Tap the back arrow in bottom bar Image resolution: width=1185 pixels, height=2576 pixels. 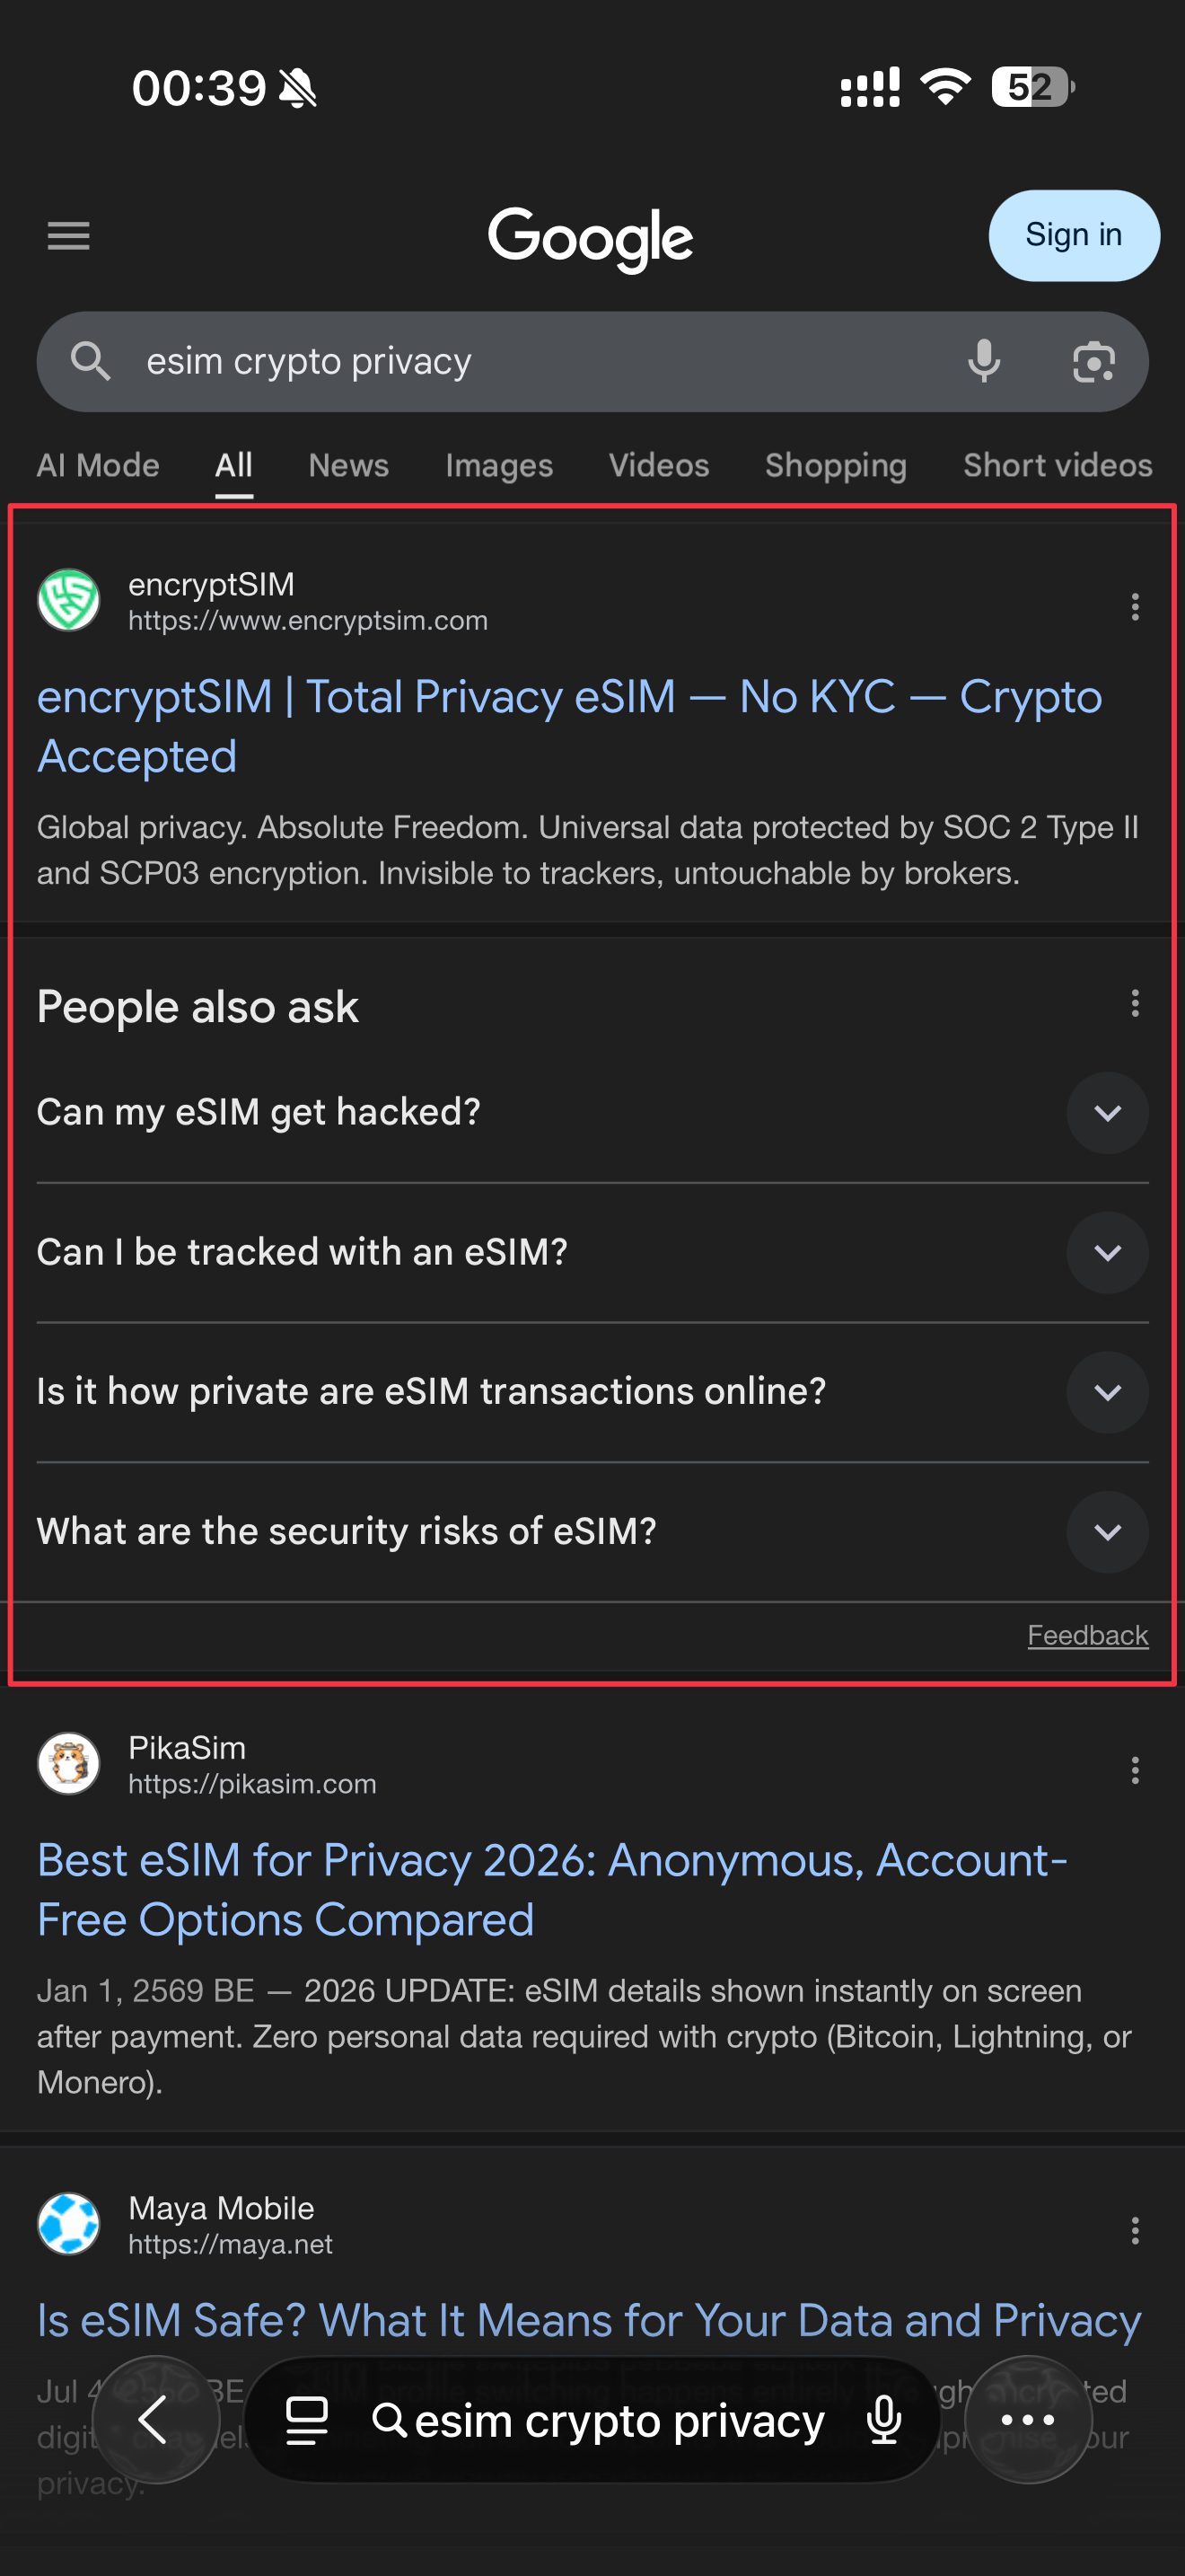(x=154, y=2420)
